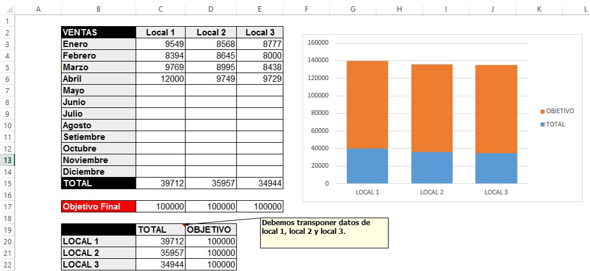Select column G header
Viewport: 590px width, 271px height.
353,9
